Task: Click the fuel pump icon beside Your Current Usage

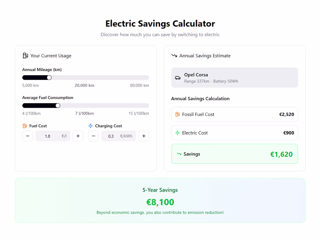Action: 26,55
